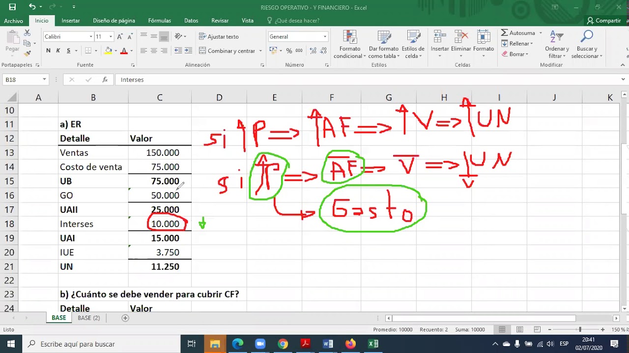Align text left
The height and width of the screenshot is (353, 629).
click(143, 50)
